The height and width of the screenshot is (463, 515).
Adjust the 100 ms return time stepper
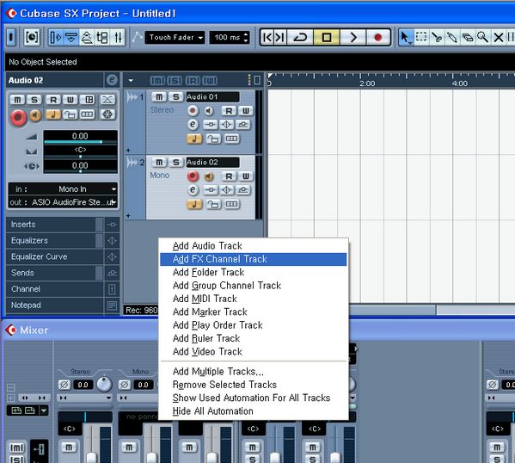(x=246, y=38)
